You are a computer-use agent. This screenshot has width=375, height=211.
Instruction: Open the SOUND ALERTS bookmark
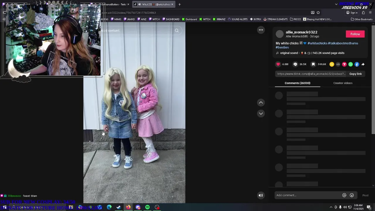(238, 19)
